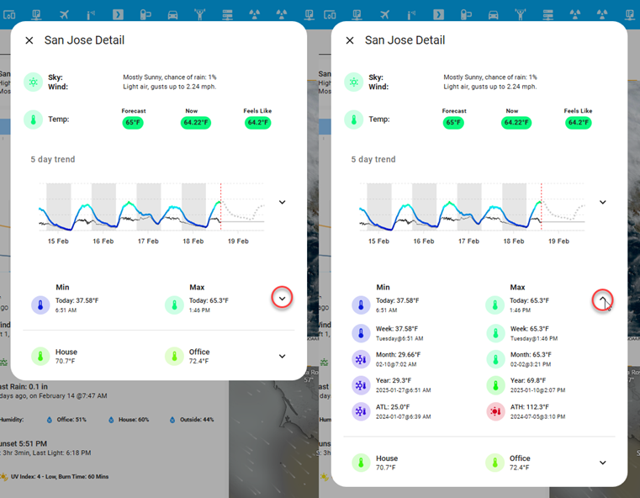Click the '2025-01-10@2:07 PM' timestamp
This screenshot has height=498, width=640.
tap(537, 390)
